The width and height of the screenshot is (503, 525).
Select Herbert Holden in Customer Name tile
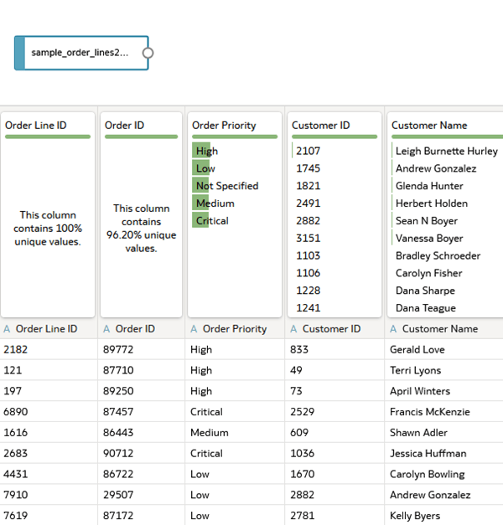432,203
